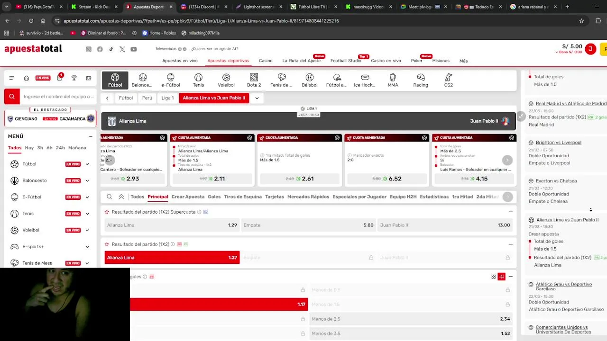
Task: Select the Dota 2 icon
Action: pos(254,81)
